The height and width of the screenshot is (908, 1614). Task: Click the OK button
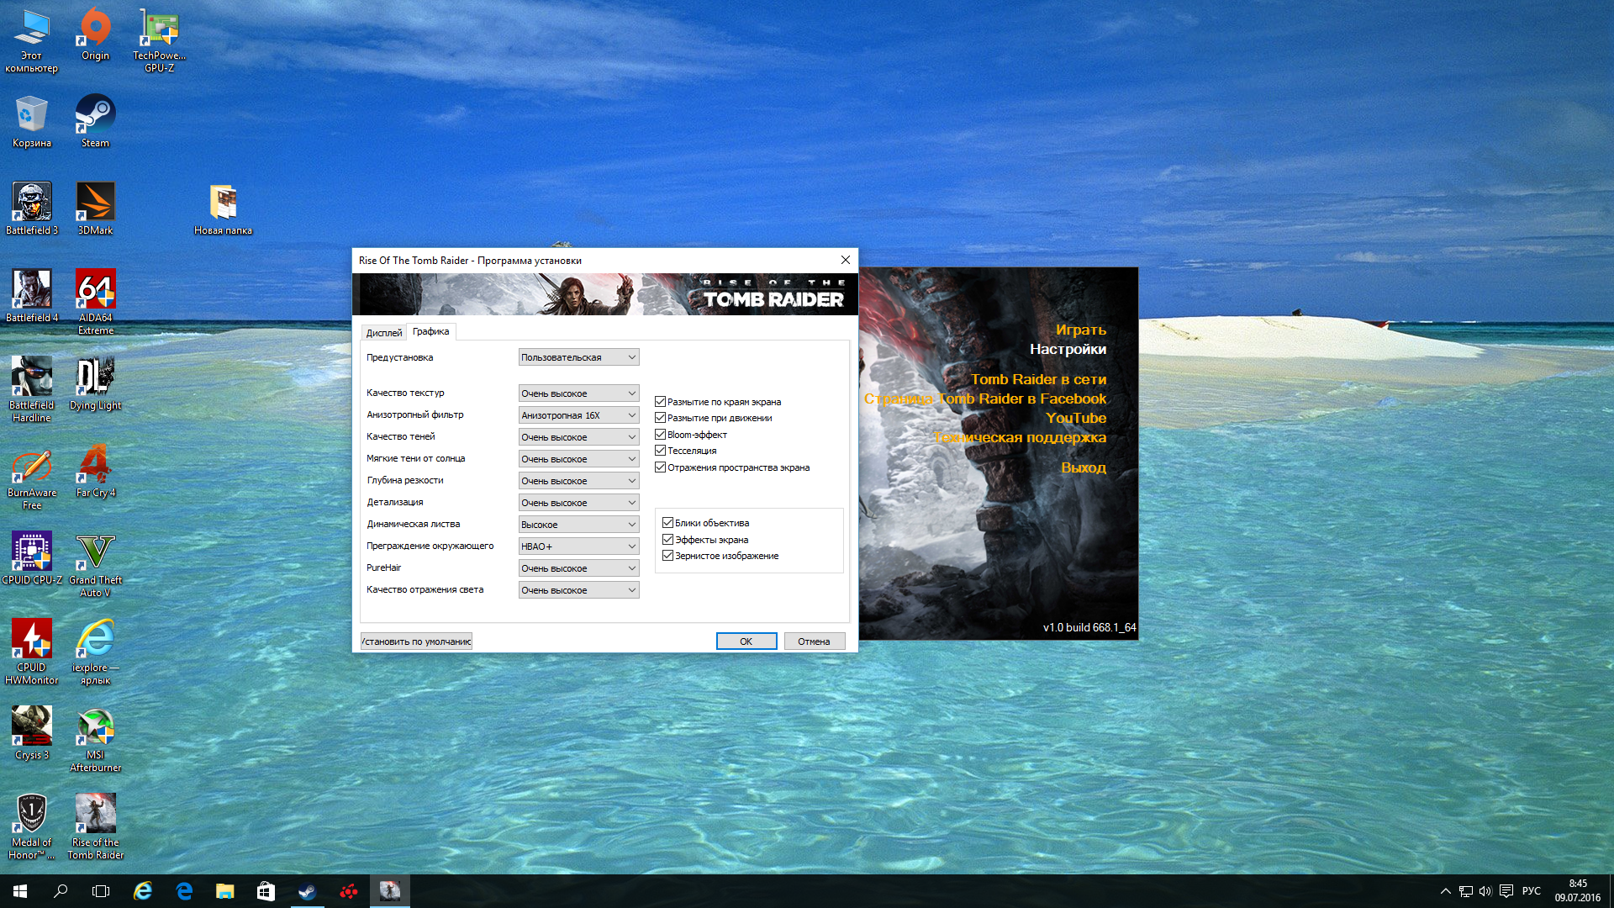click(746, 641)
